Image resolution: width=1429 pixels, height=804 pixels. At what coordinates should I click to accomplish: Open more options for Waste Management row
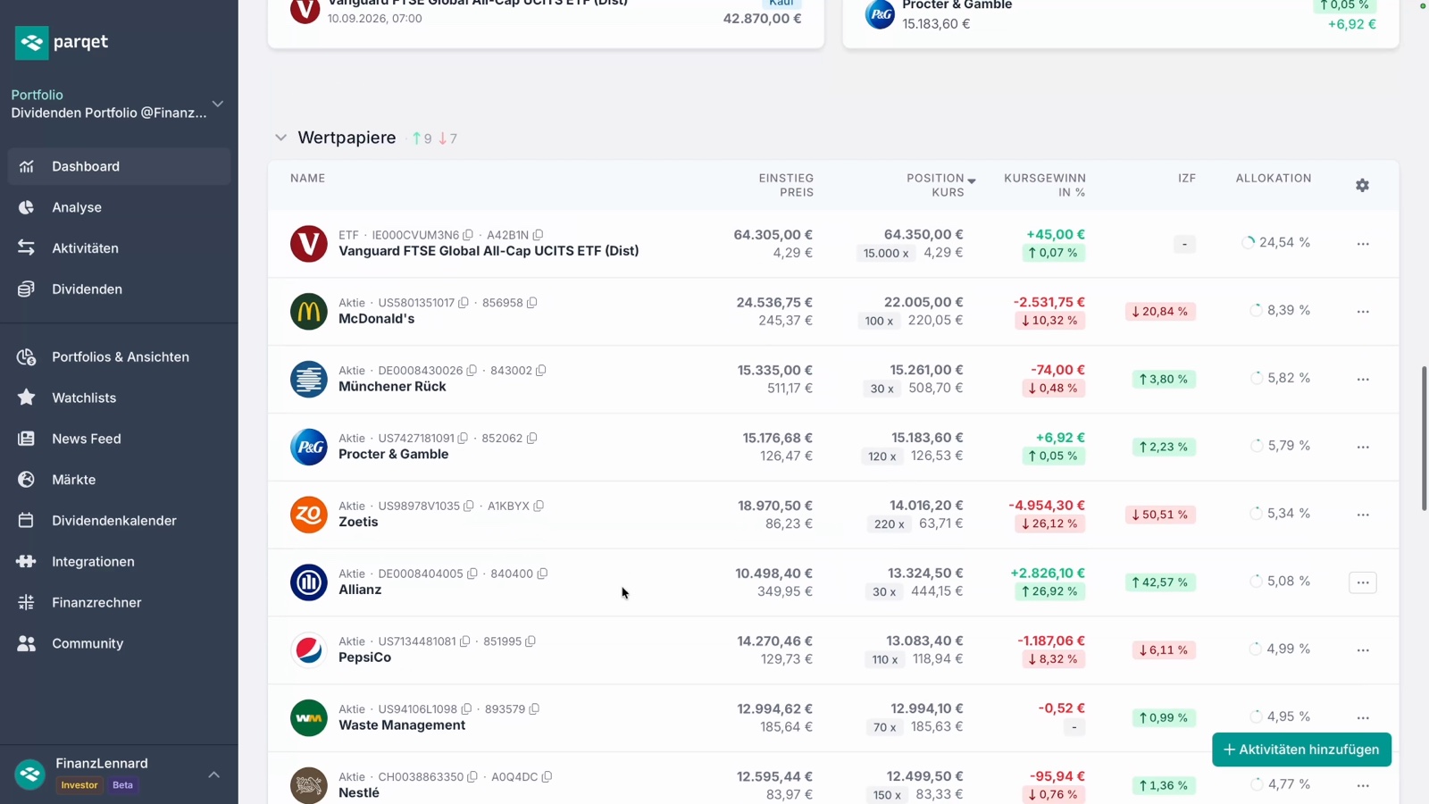pos(1363,718)
